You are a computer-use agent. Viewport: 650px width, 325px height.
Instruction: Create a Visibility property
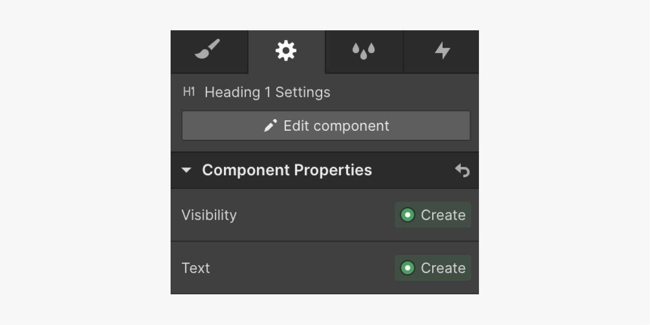[x=433, y=215]
